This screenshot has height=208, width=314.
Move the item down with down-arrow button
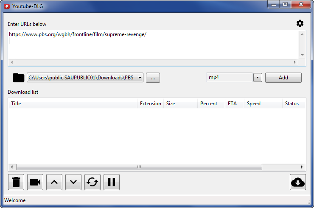point(73,182)
